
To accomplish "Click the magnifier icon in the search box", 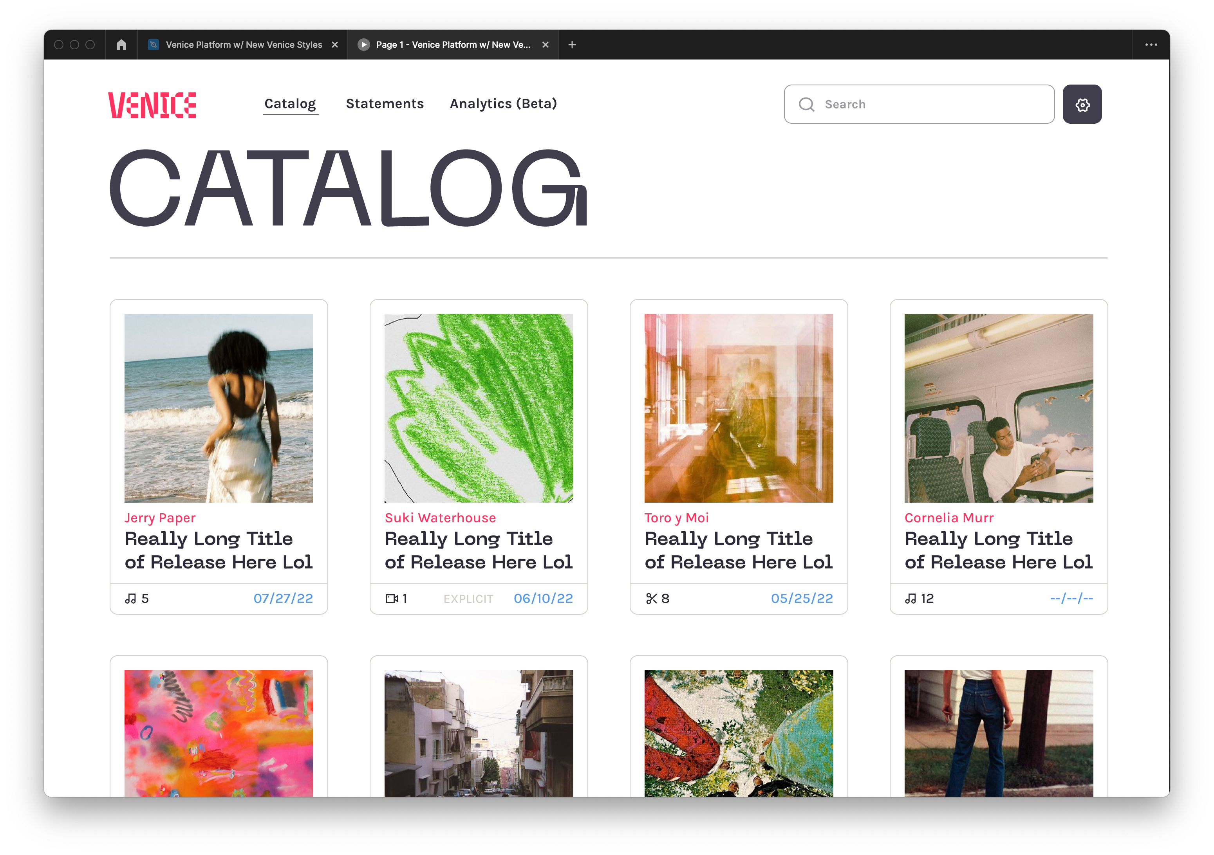I will [x=806, y=104].
